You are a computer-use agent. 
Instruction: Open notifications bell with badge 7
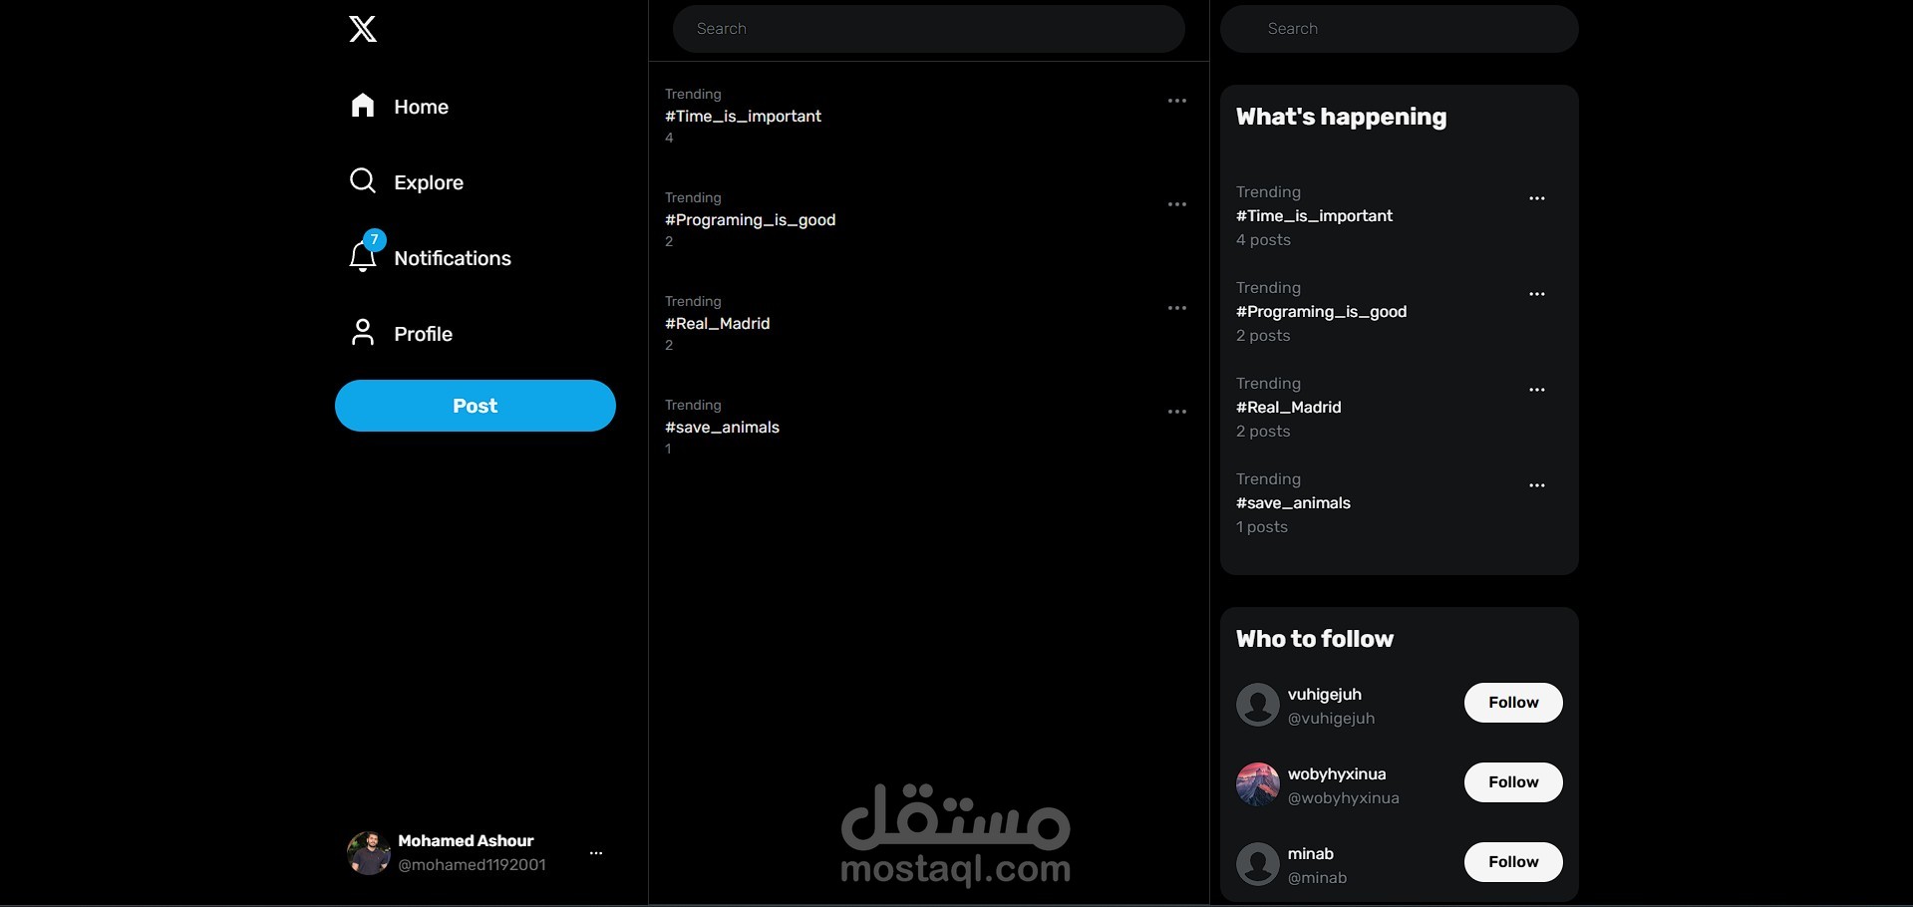click(364, 254)
